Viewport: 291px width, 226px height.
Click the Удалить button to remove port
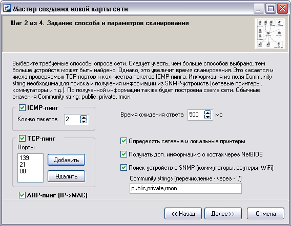66,176
